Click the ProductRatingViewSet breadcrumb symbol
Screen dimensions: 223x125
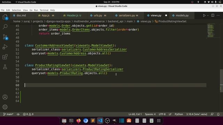pyautogui.click(x=170, y=21)
